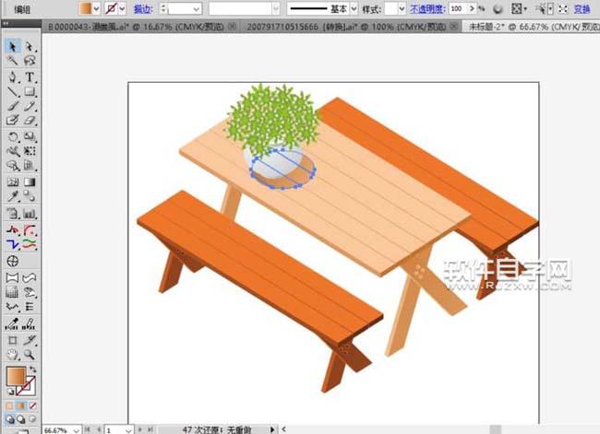Select the Line Segment tool
Image resolution: width=600 pixels, height=434 pixels.
[x=13, y=92]
